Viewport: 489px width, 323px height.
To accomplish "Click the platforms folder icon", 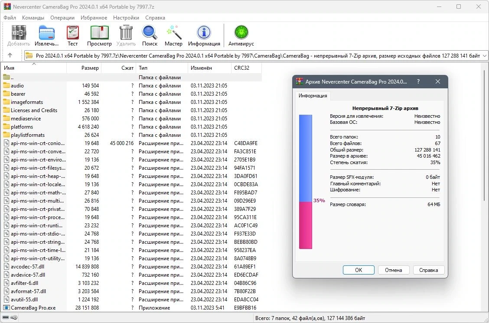I will click(x=7, y=126).
